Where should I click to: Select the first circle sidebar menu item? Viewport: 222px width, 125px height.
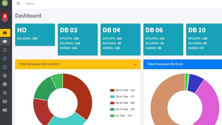pos(5,50)
